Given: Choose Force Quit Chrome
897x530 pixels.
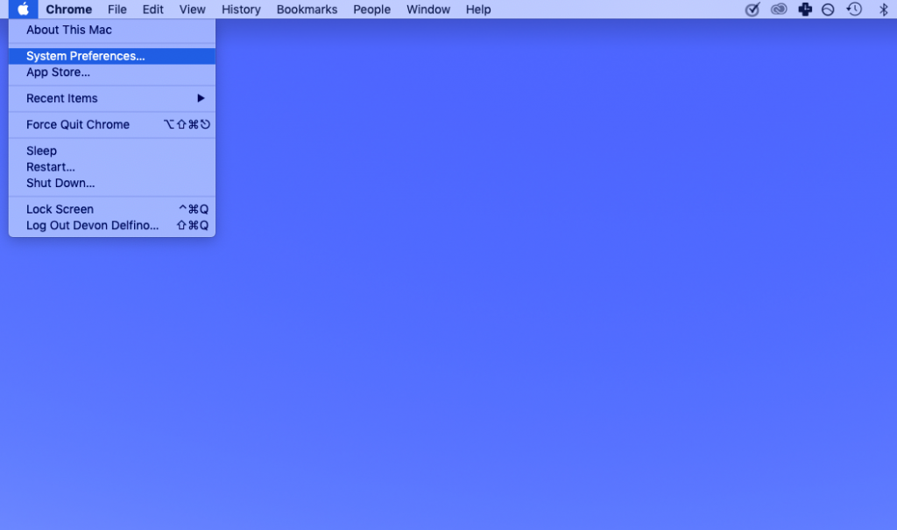Looking at the screenshot, I should [112, 124].
